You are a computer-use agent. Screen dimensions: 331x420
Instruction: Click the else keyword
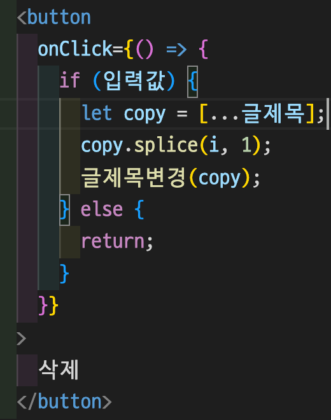(x=102, y=209)
